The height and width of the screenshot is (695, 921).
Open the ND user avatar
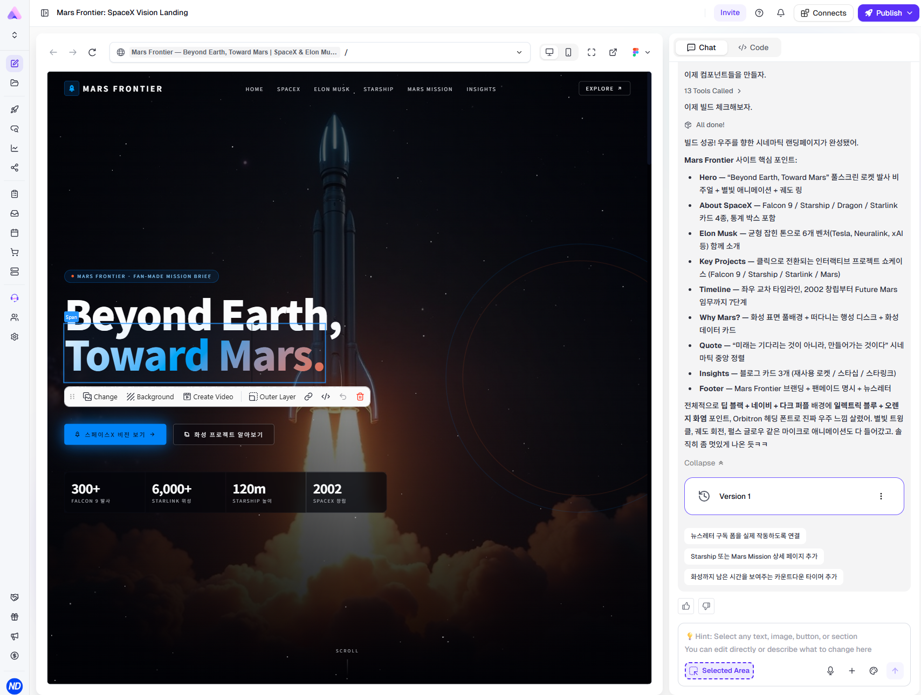tap(15, 686)
